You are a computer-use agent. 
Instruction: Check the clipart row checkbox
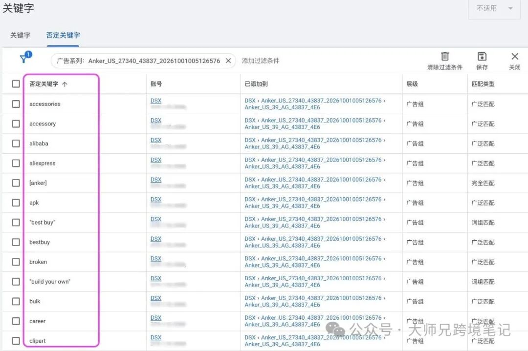click(16, 341)
